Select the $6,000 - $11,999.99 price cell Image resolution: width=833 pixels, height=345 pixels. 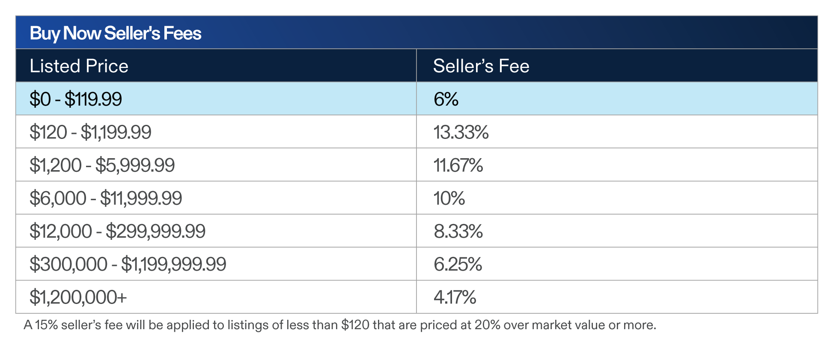[x=106, y=198]
